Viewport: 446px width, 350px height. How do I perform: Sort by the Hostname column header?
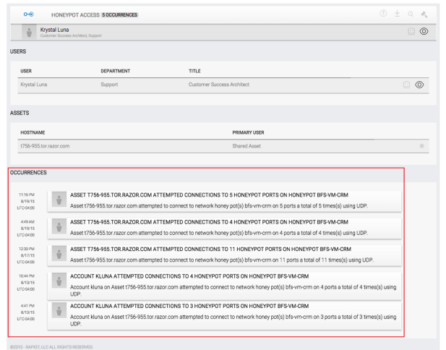[33, 132]
